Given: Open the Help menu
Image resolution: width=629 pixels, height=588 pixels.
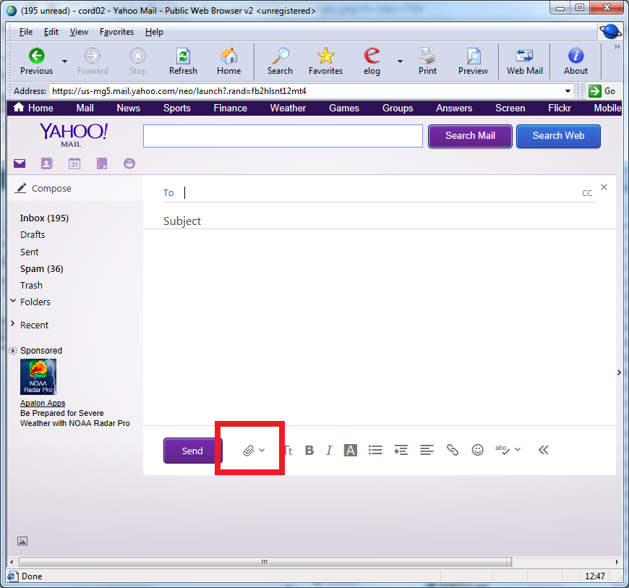Looking at the screenshot, I should point(154,32).
